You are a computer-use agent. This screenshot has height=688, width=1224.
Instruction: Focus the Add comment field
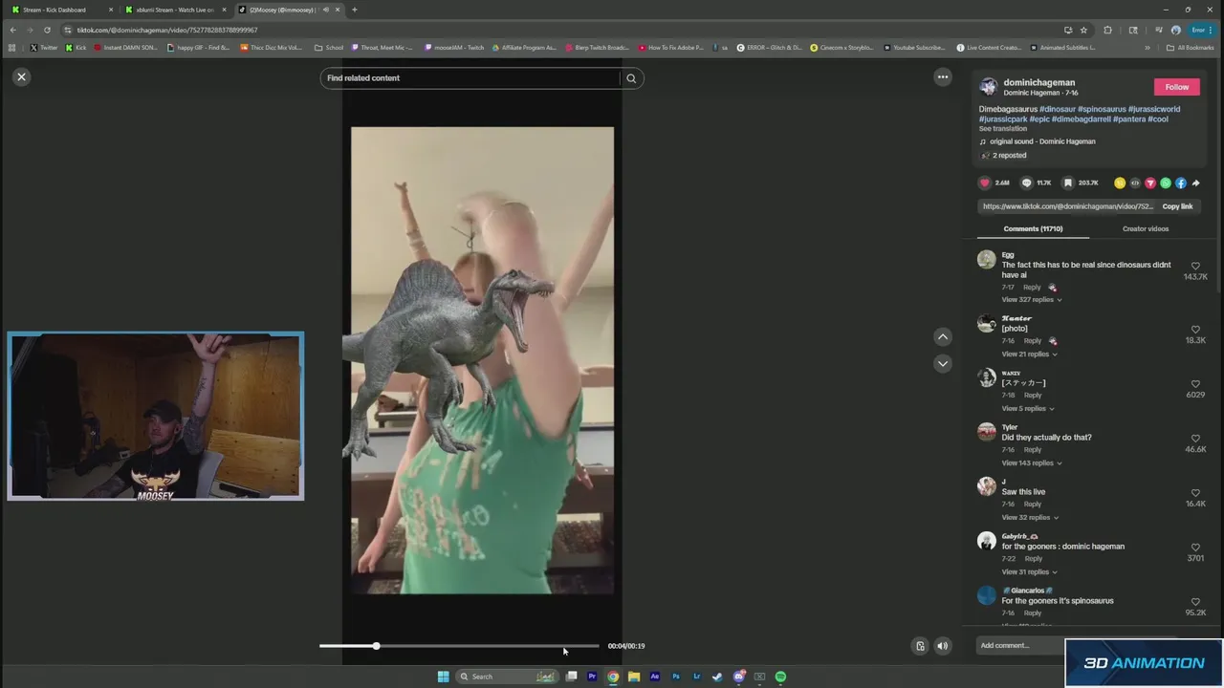pyautogui.click(x=1020, y=646)
